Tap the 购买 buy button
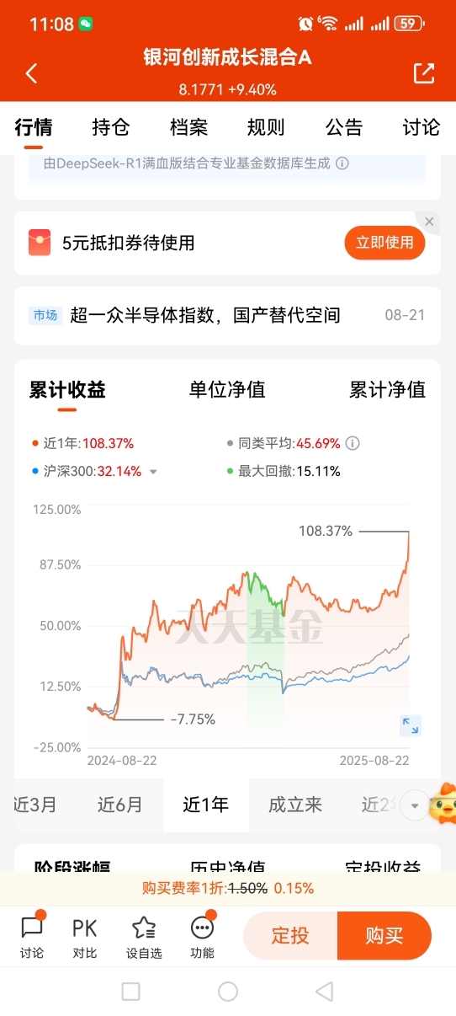The image size is (456, 1016). (384, 936)
